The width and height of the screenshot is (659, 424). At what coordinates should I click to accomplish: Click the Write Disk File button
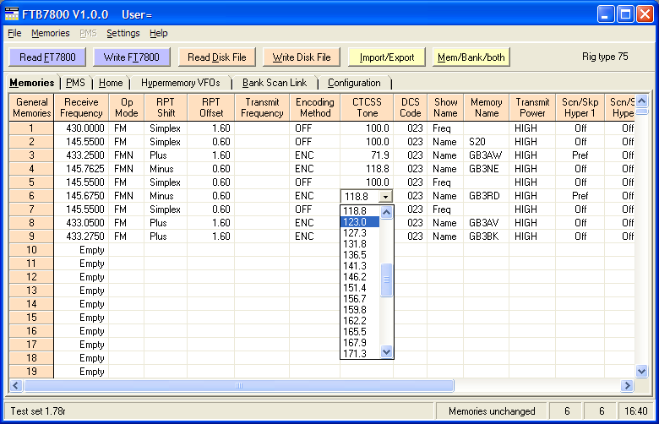coord(302,57)
